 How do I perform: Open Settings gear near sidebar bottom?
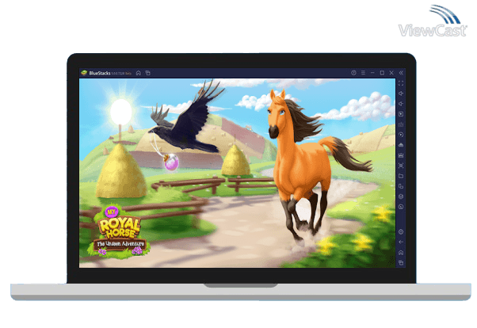pos(401,232)
